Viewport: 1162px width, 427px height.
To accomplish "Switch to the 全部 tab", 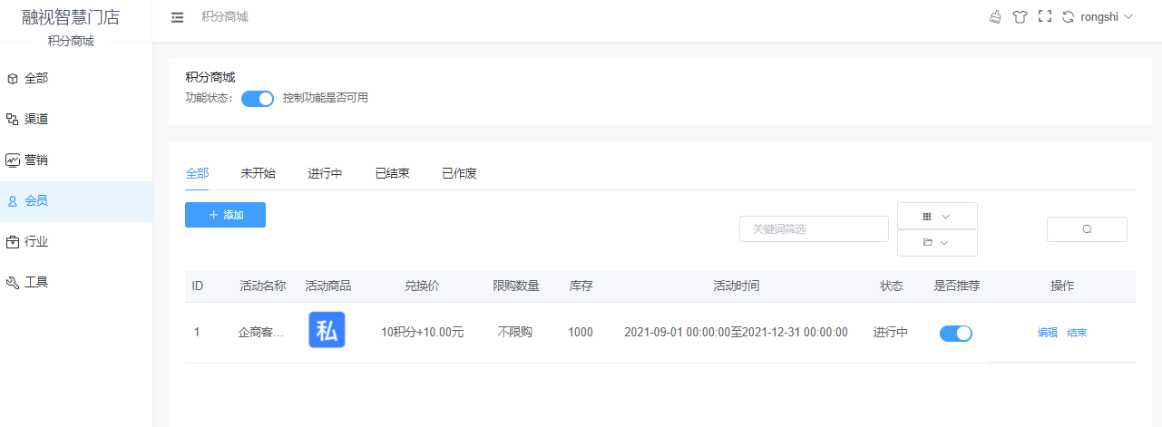I will pyautogui.click(x=197, y=173).
